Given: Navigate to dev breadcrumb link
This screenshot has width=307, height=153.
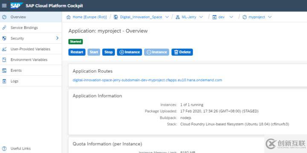Looking at the screenshot, I should 221,17.
